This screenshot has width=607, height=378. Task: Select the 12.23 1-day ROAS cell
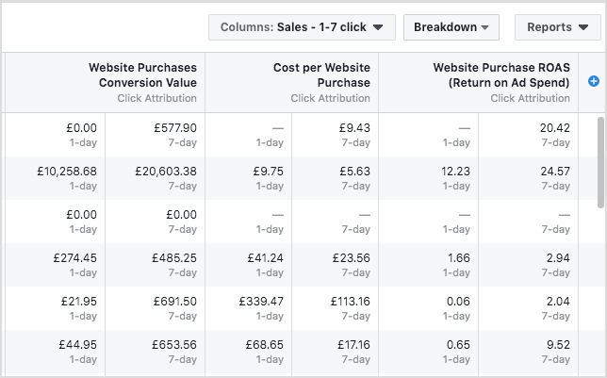tap(455, 172)
